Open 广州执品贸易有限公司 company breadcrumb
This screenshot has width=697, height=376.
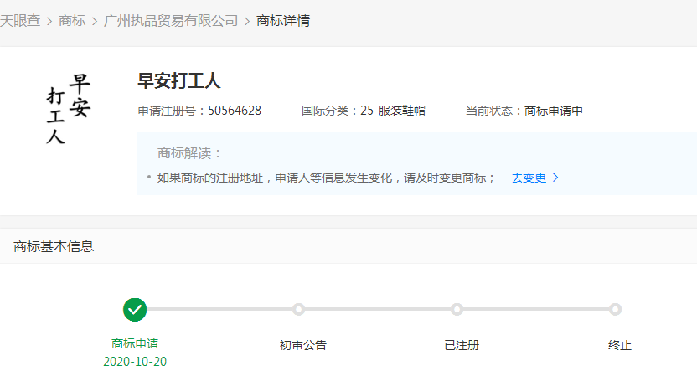[171, 21]
